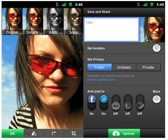Set privacy to Unlisted

coord(124,67)
